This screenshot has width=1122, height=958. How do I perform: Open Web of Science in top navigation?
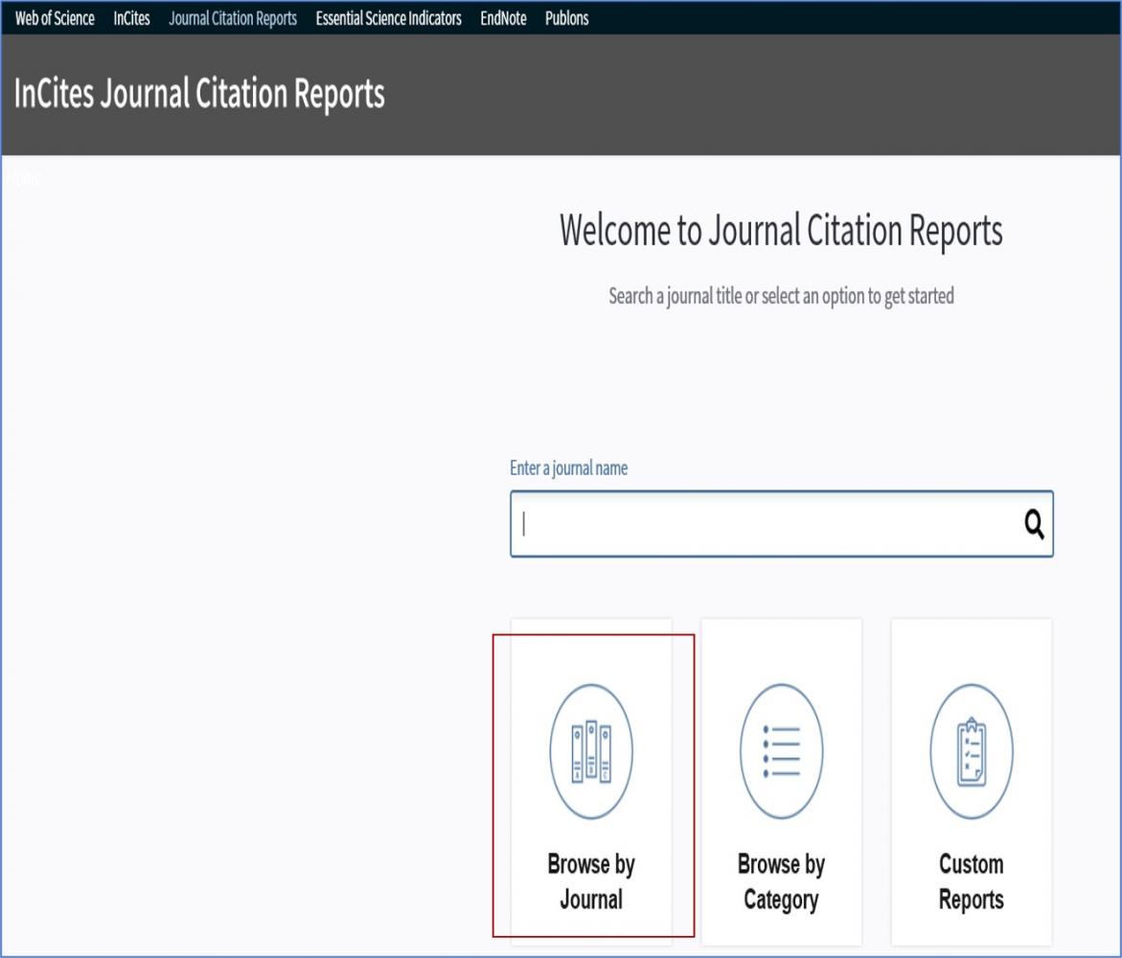coord(56,18)
